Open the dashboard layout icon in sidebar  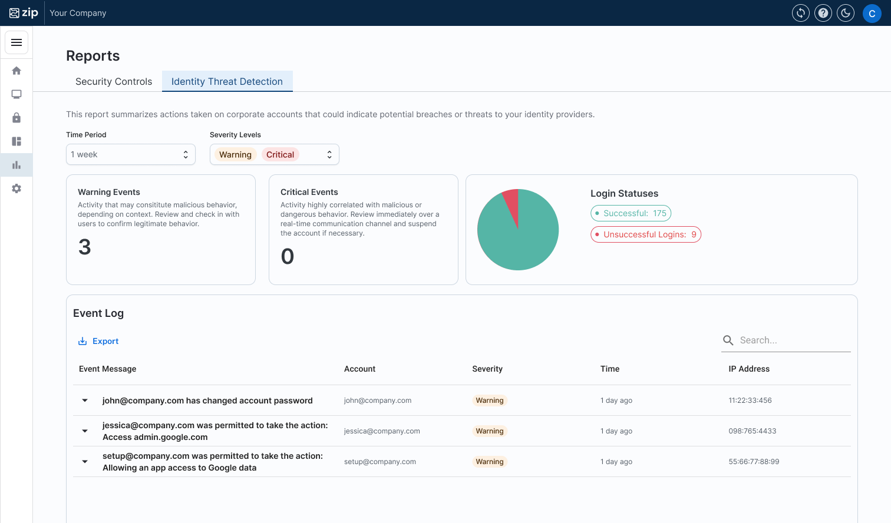(x=16, y=141)
